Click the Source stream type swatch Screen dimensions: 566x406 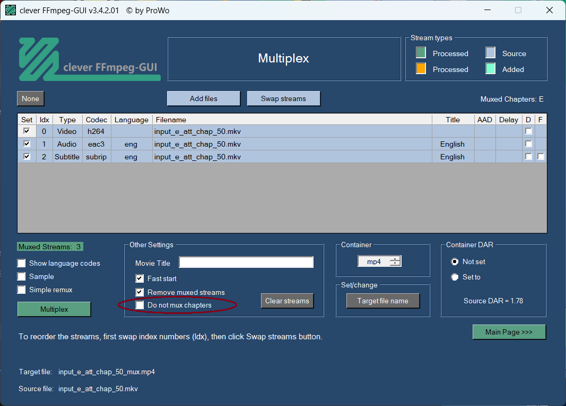(491, 53)
